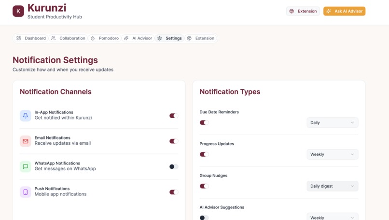Click the Due Date Reminders label
Screen dimensions: 389x220
[x=219, y=112]
